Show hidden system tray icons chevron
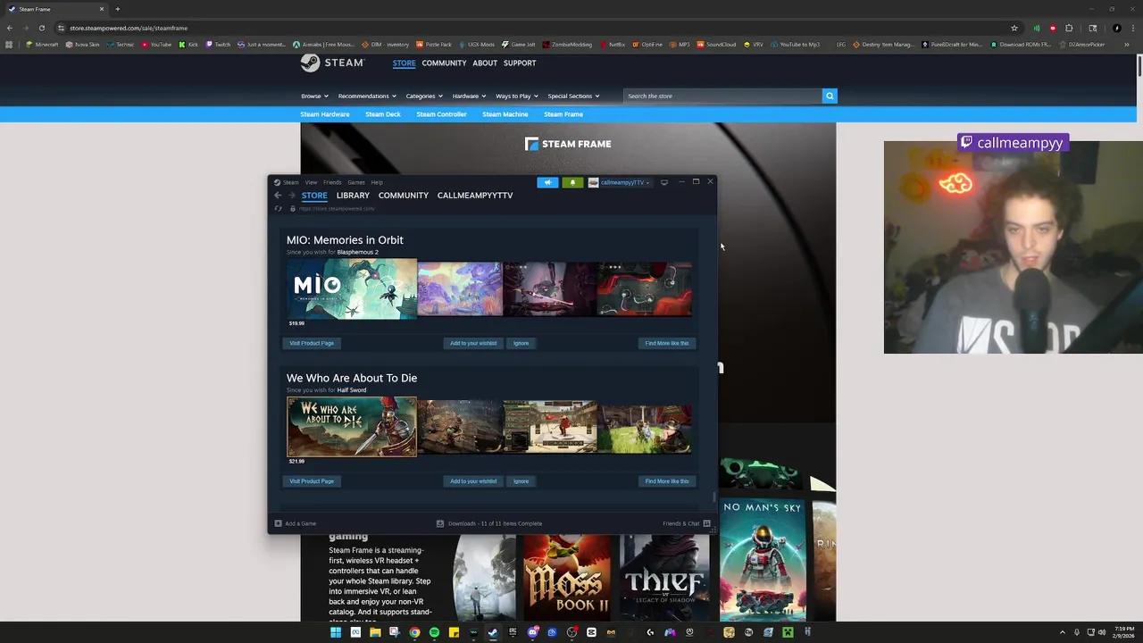1143x643 pixels. pos(1062,632)
